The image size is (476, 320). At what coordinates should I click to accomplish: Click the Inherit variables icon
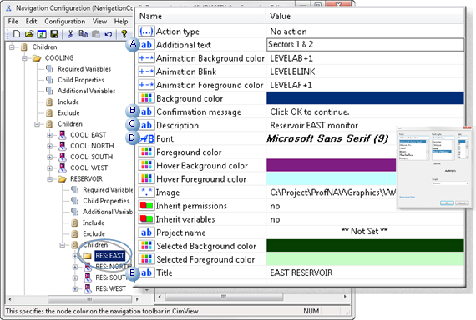tap(146, 219)
